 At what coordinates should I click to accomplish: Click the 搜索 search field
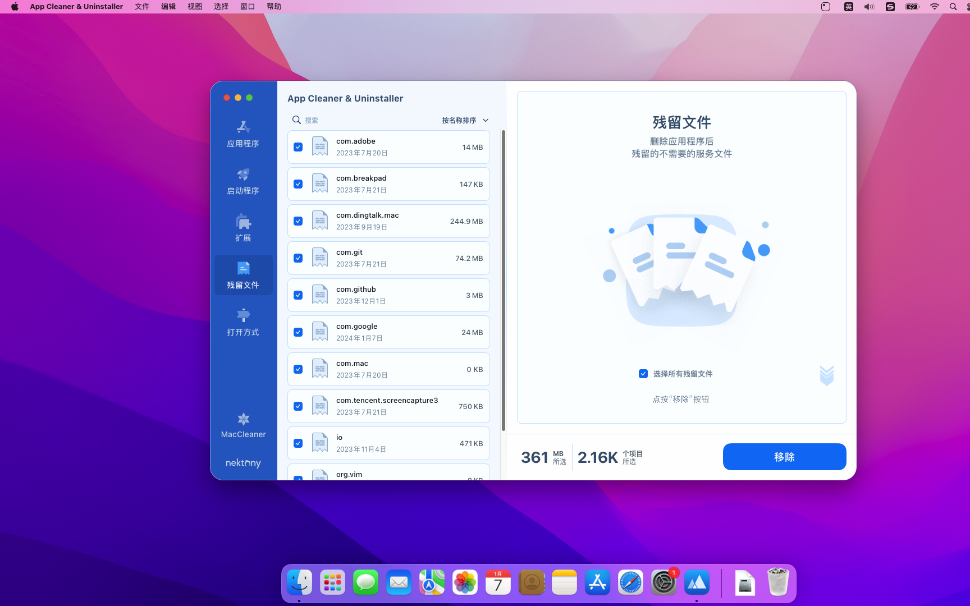point(365,120)
